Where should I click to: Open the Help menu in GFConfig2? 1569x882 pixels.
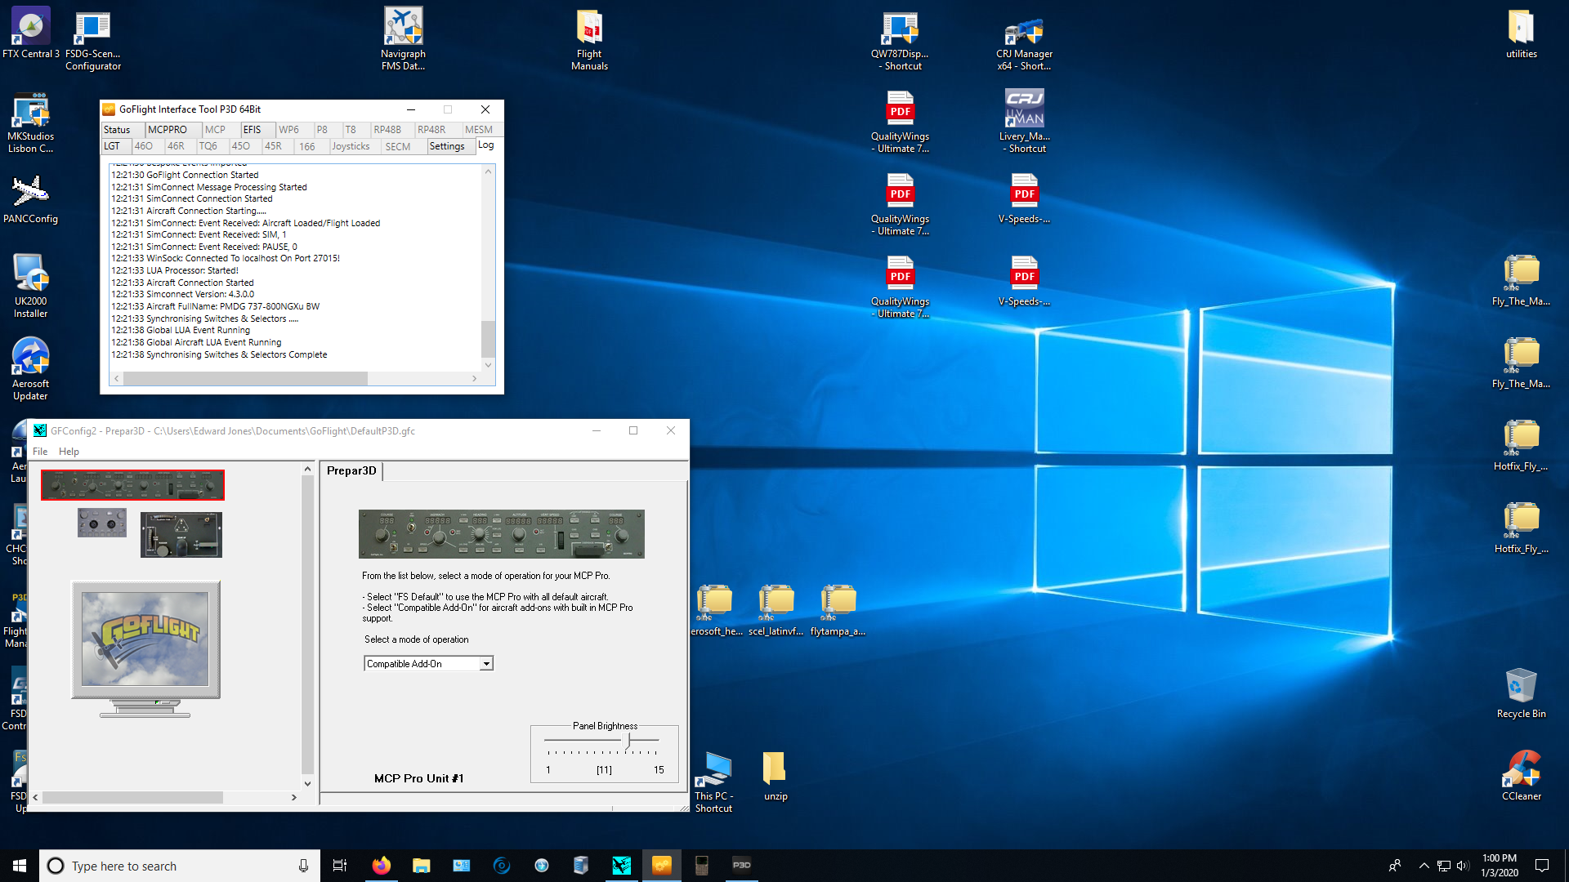[x=69, y=452]
